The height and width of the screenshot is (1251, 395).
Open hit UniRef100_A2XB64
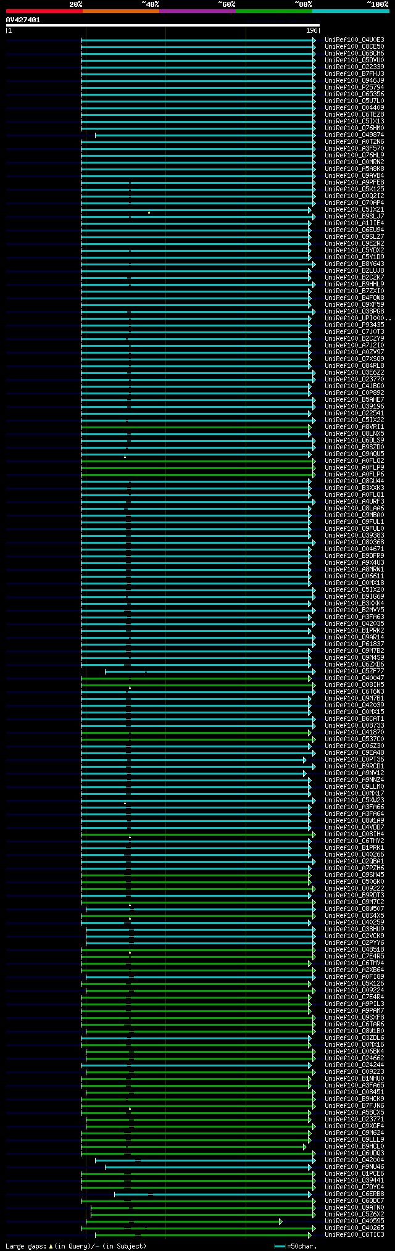pos(354,970)
